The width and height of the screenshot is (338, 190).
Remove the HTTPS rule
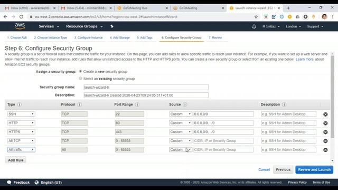325,132
